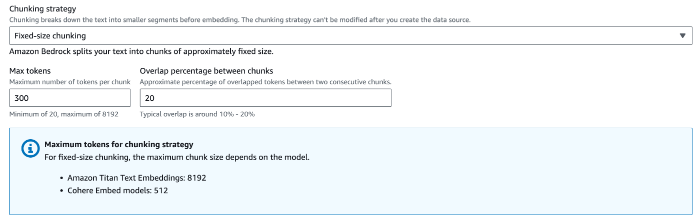The width and height of the screenshot is (700, 222).
Task: Click the Maximum tokens for chunking strategy heading
Action: (118, 145)
